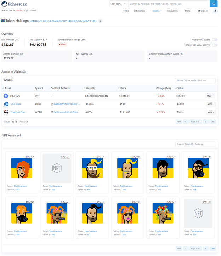Open NFT thumbnail for Token ID 502
Screen dimensions: 221x256
pyautogui.click(x=57, y=214)
